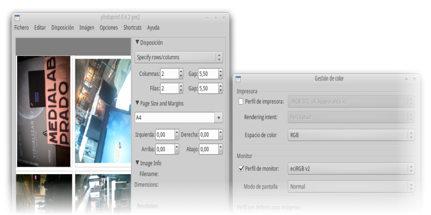The width and height of the screenshot is (431, 215).
Task: Click the photoprint 0.4.2-pre2 title bar
Action: (120, 18)
